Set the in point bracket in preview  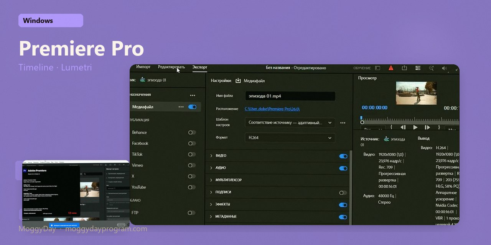tap(391, 127)
